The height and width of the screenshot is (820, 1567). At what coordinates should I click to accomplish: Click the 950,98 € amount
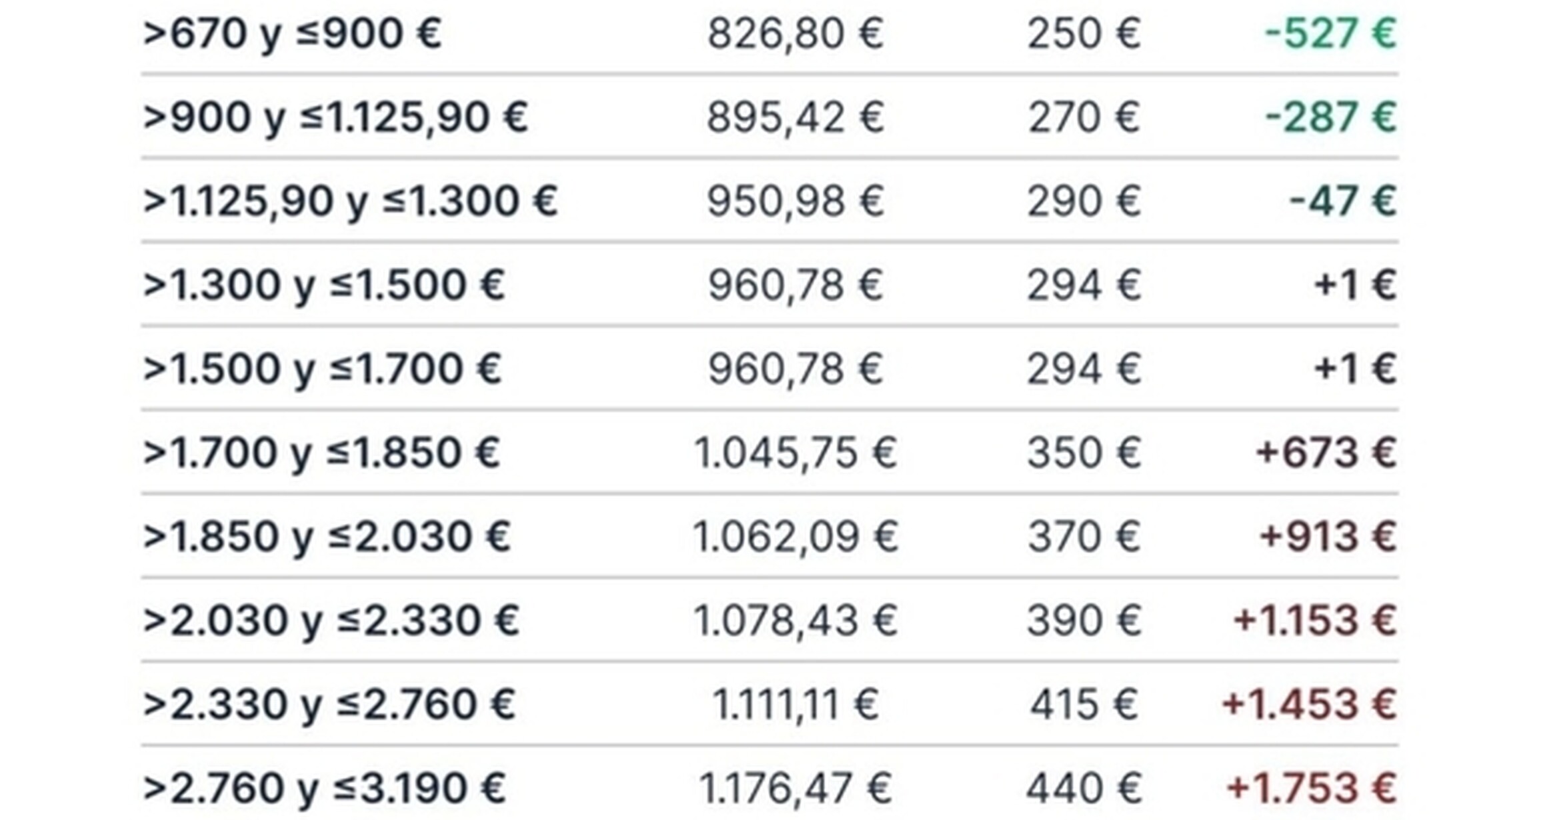(x=796, y=201)
